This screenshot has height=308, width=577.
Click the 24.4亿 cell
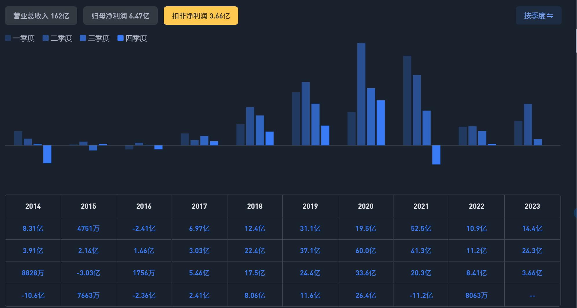[310, 273]
